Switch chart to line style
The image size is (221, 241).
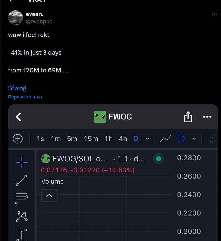tap(166, 139)
